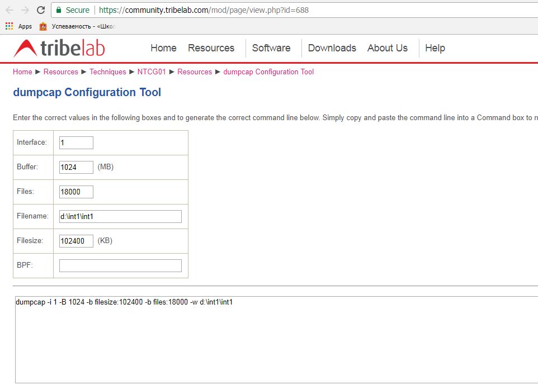Go to Downloads in the navigation bar

[x=332, y=48]
